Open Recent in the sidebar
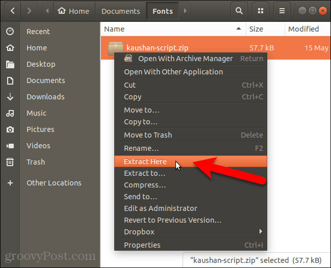The width and height of the screenshot is (331, 268). 38,32
